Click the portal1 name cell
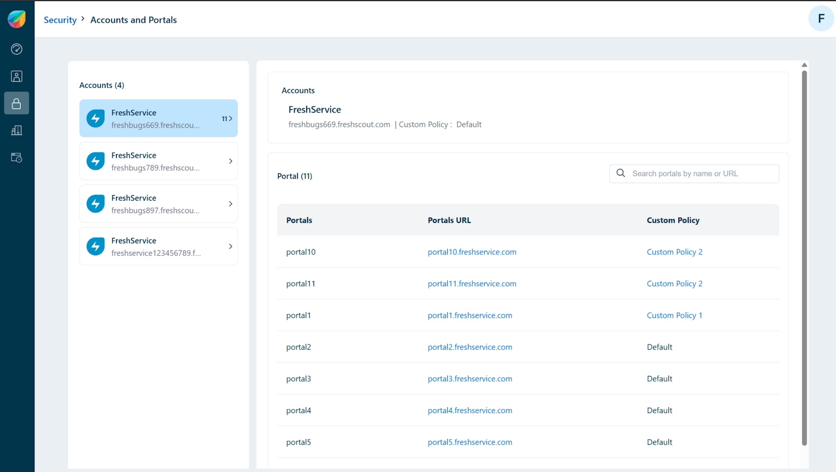Viewport: 836px width, 472px height. [x=298, y=315]
